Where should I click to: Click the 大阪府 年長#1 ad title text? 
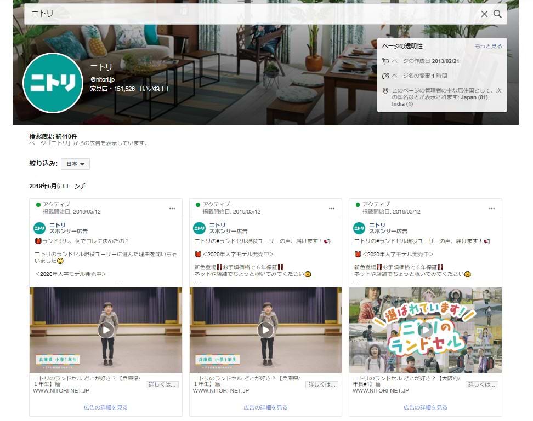coord(406,381)
